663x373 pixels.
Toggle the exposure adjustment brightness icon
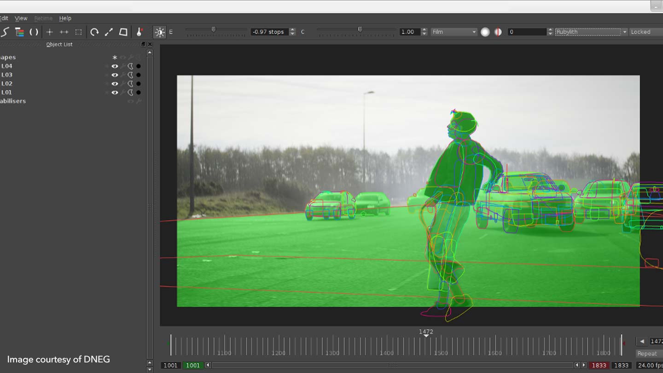click(x=160, y=32)
